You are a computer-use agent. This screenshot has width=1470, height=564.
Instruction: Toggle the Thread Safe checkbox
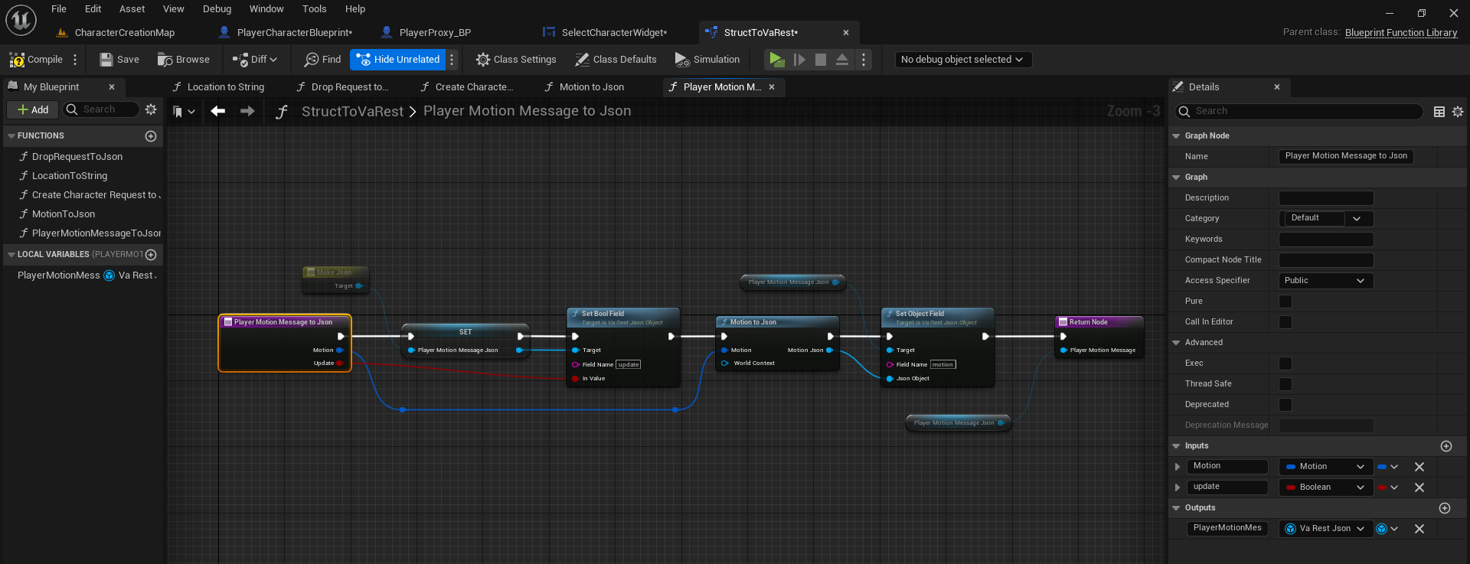coord(1285,384)
